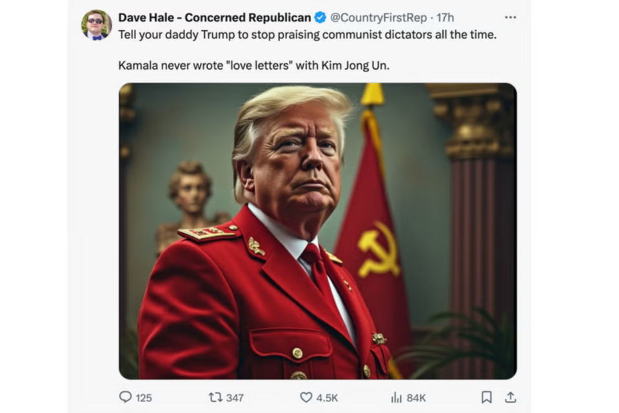The height and width of the screenshot is (413, 619).
Task: Open Dave Hale's profile avatar
Action: (96, 25)
